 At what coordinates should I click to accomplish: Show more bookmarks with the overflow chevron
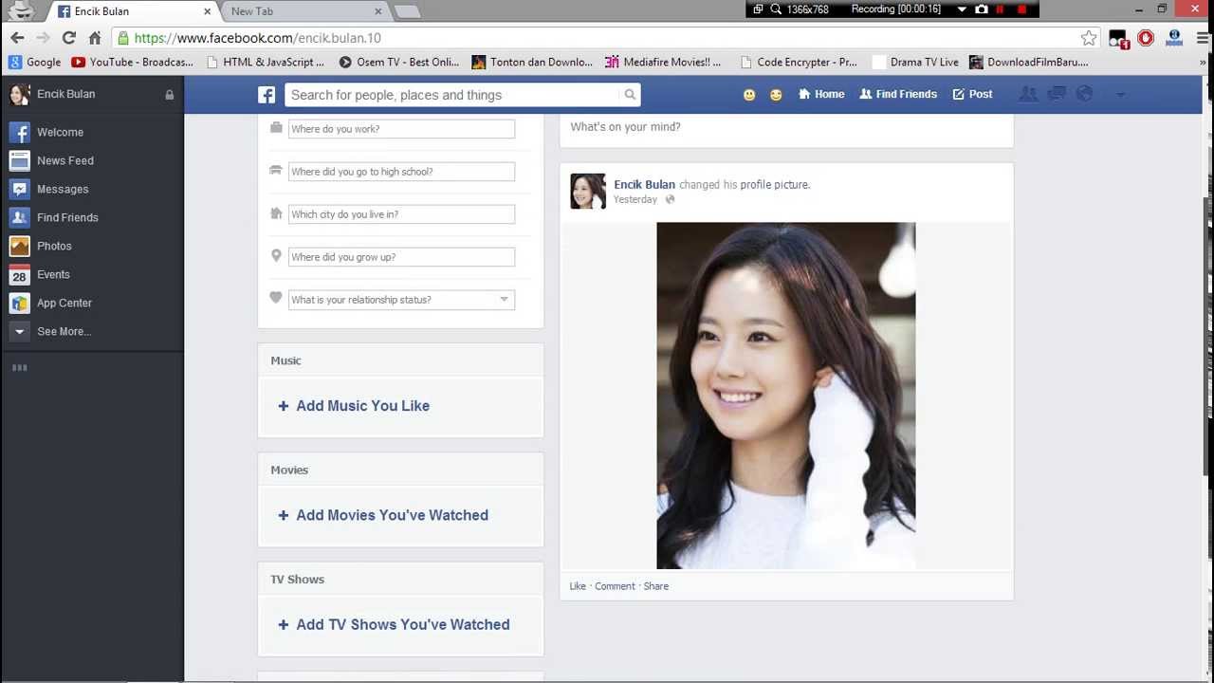tap(1204, 63)
